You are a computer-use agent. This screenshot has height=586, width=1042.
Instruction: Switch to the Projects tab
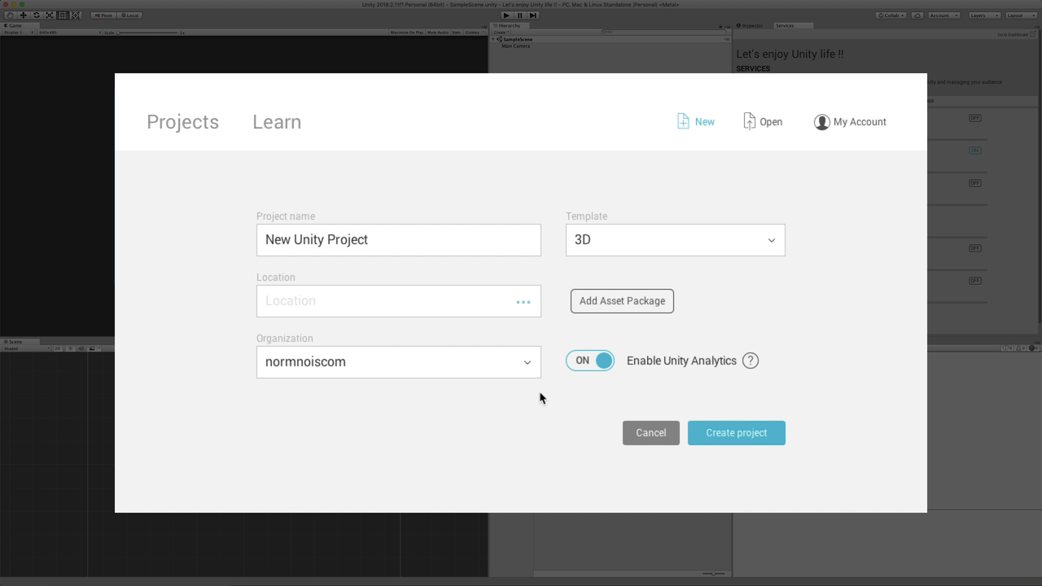[182, 122]
